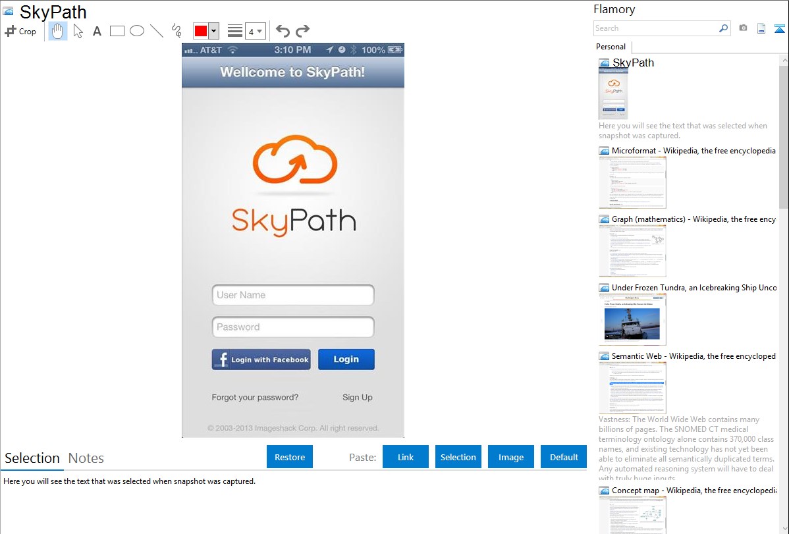The width and height of the screenshot is (789, 534).
Task: Open the annotation color dropdown arrow
Action: pyautogui.click(x=214, y=31)
